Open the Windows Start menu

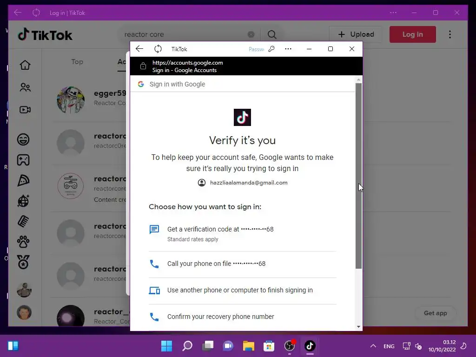coord(166,346)
